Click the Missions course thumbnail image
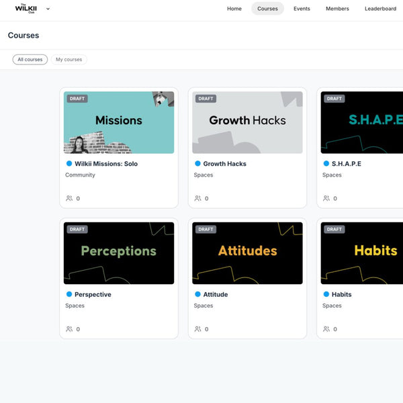Viewport: 403px width, 403px height. point(119,122)
